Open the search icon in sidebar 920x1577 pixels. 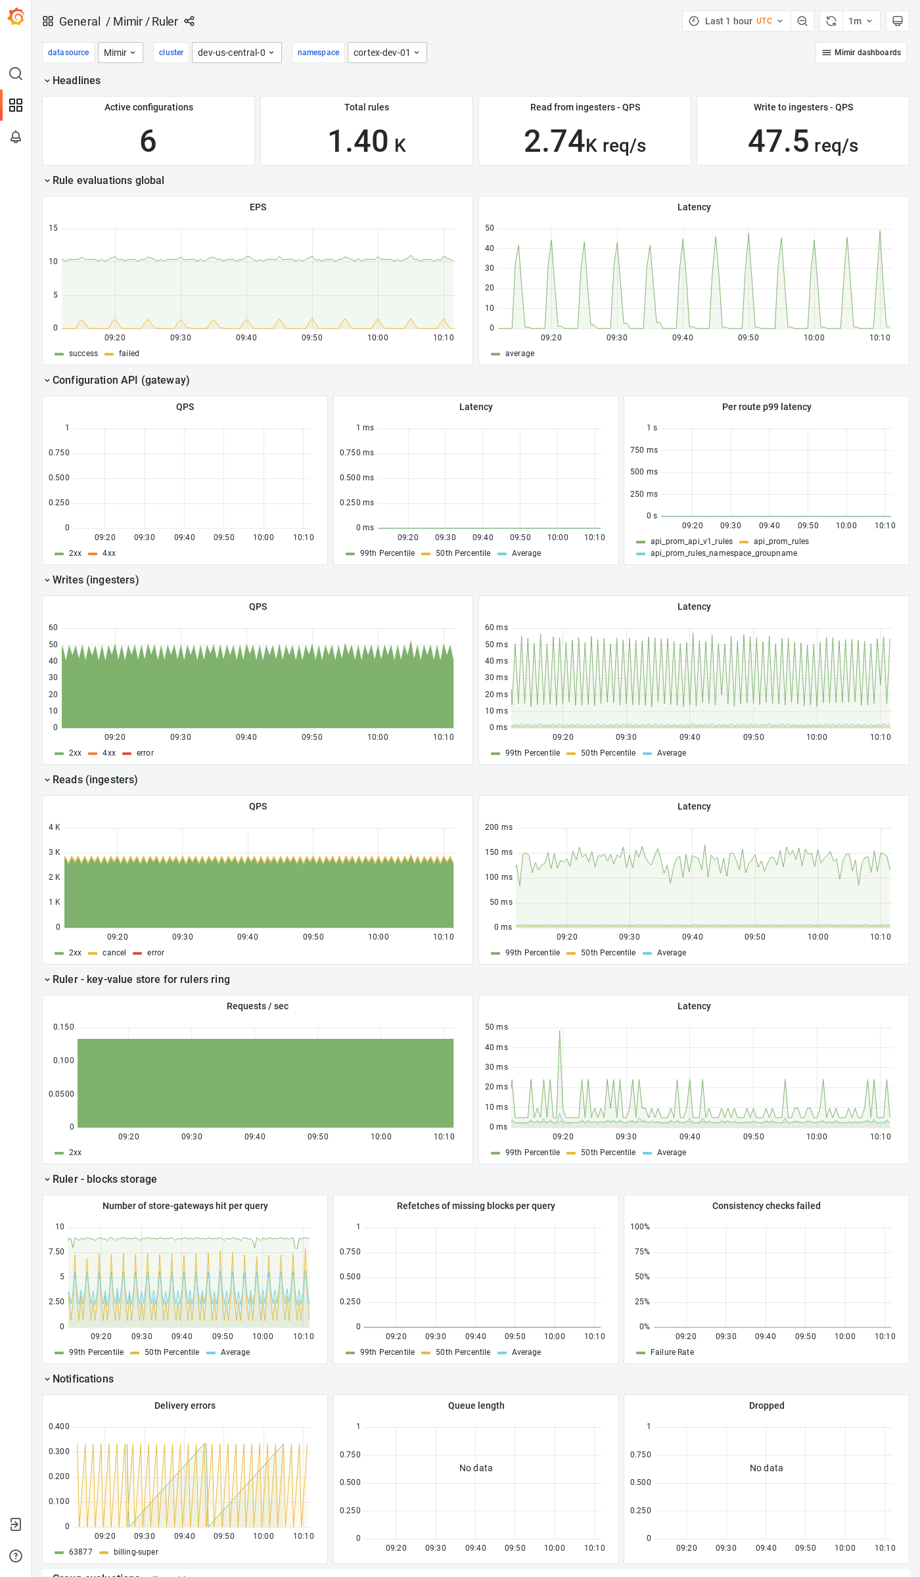pos(16,74)
